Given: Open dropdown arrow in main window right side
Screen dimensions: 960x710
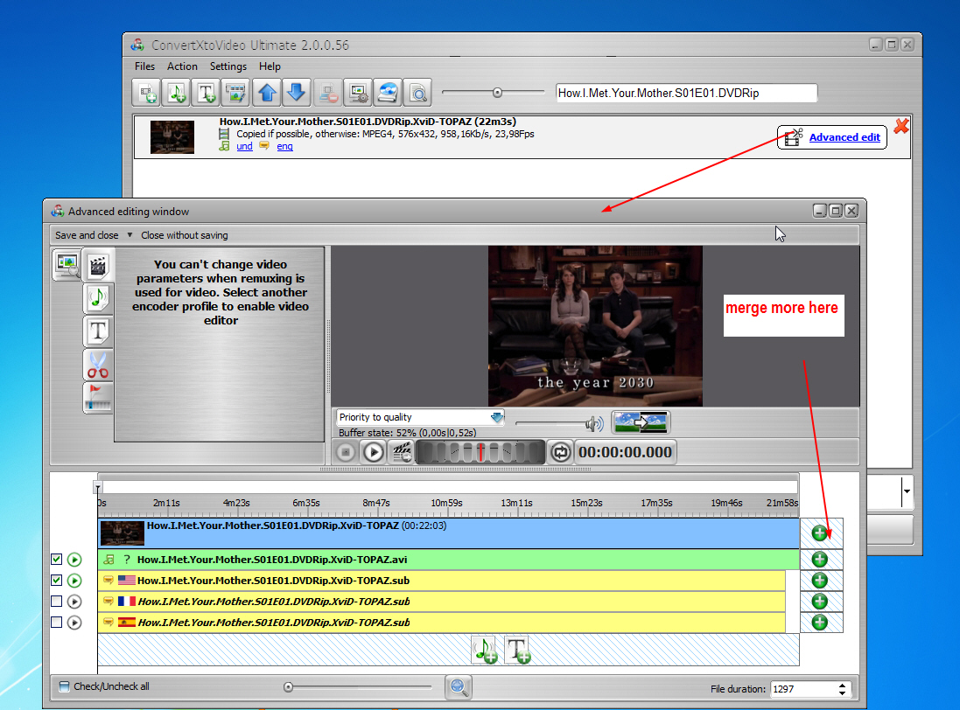Looking at the screenshot, I should [906, 491].
